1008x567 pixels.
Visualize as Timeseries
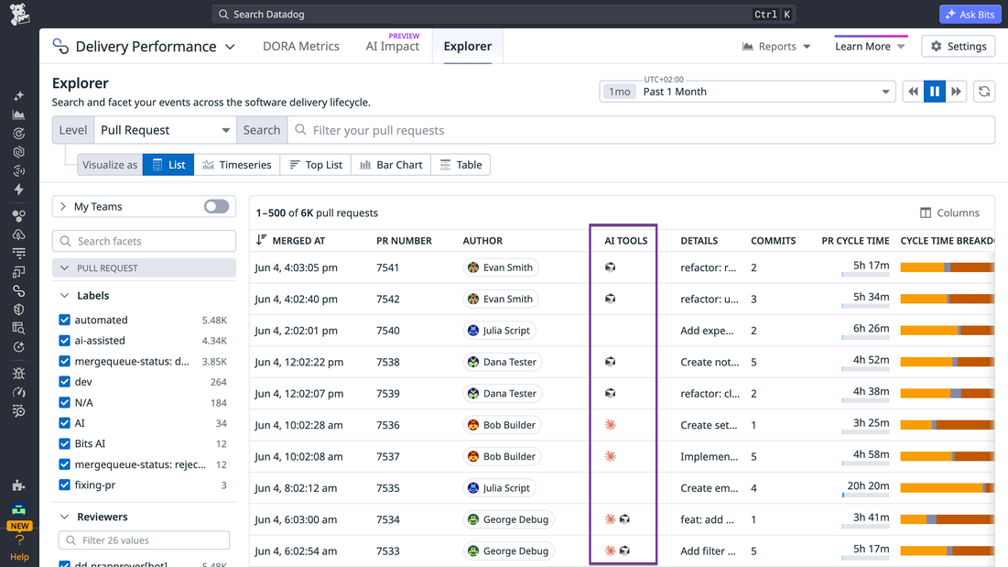click(x=236, y=165)
